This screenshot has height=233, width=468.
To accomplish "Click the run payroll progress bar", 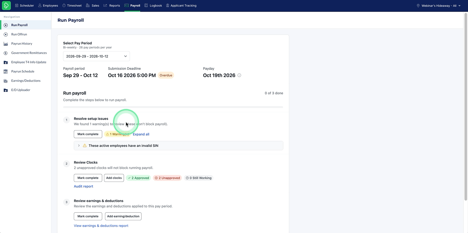I will coord(173,107).
